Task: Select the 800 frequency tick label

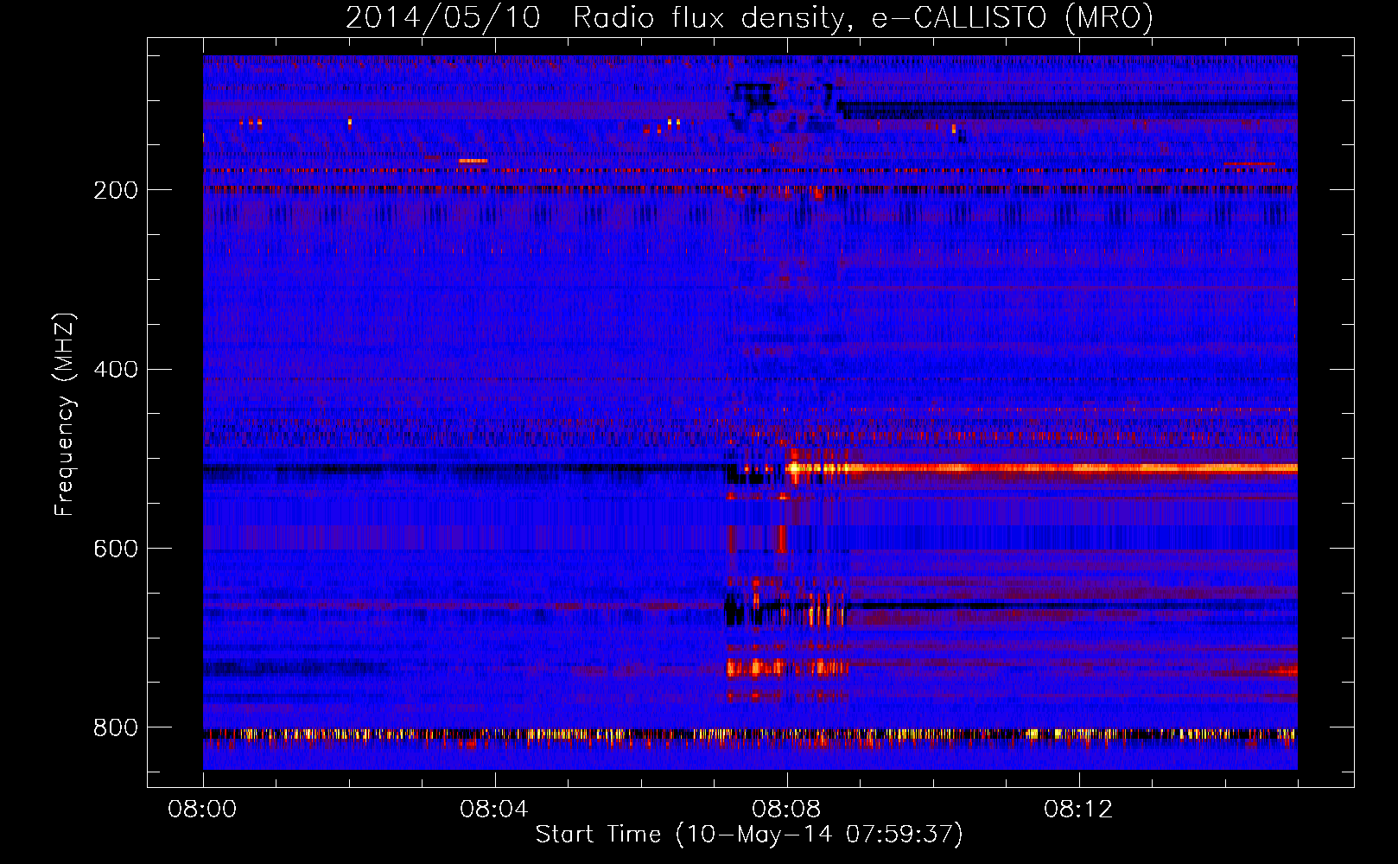Action: click(116, 728)
